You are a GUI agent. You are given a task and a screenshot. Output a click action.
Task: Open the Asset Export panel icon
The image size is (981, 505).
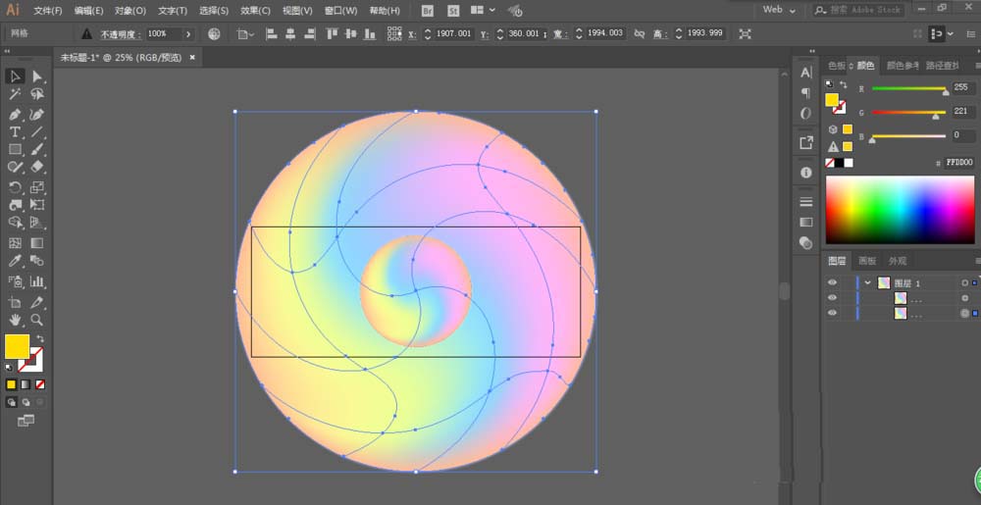805,142
